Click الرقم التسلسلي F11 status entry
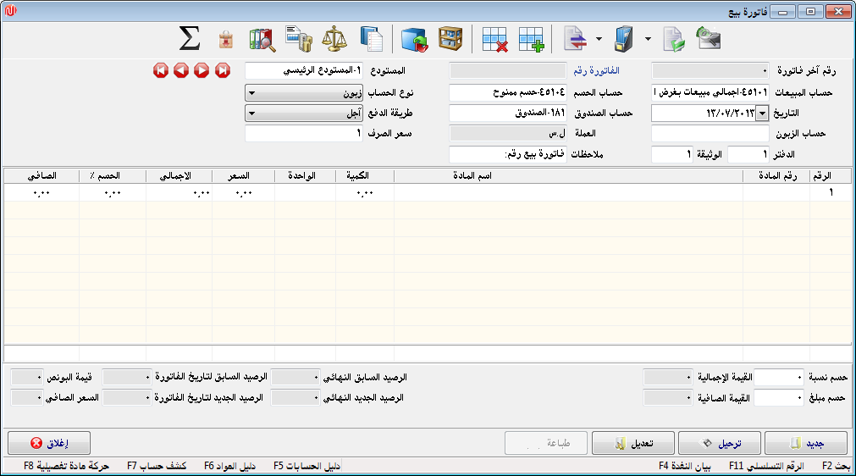856x476 pixels. click(x=766, y=466)
